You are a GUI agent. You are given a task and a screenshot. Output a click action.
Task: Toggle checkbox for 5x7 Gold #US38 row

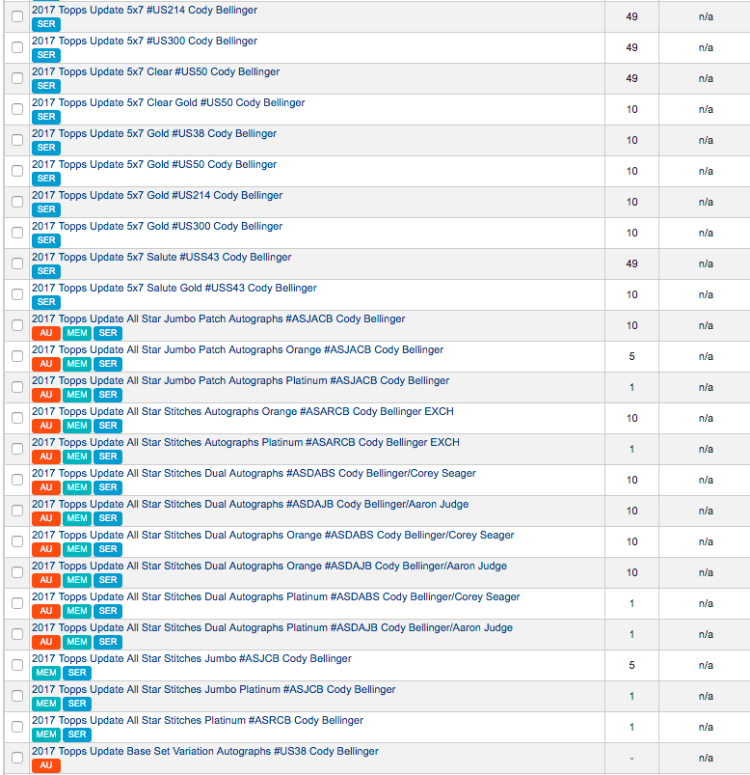pyautogui.click(x=17, y=140)
